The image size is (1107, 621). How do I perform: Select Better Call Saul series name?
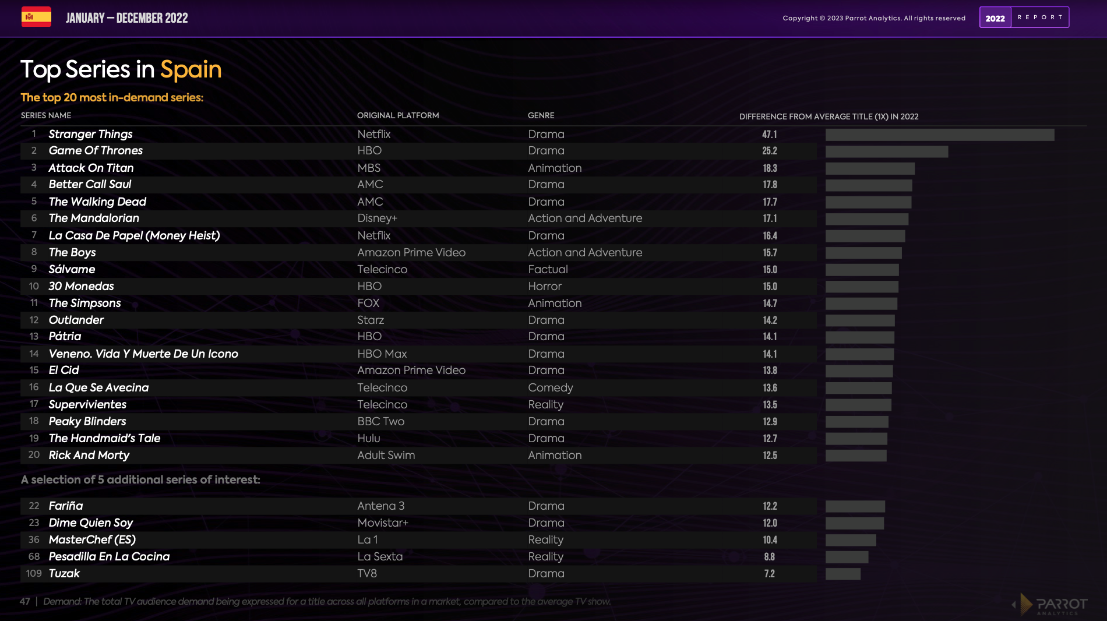tap(90, 184)
